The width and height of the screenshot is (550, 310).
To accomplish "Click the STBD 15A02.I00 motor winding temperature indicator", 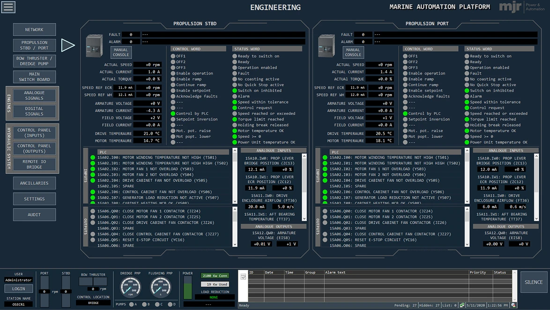I will click(93, 158).
